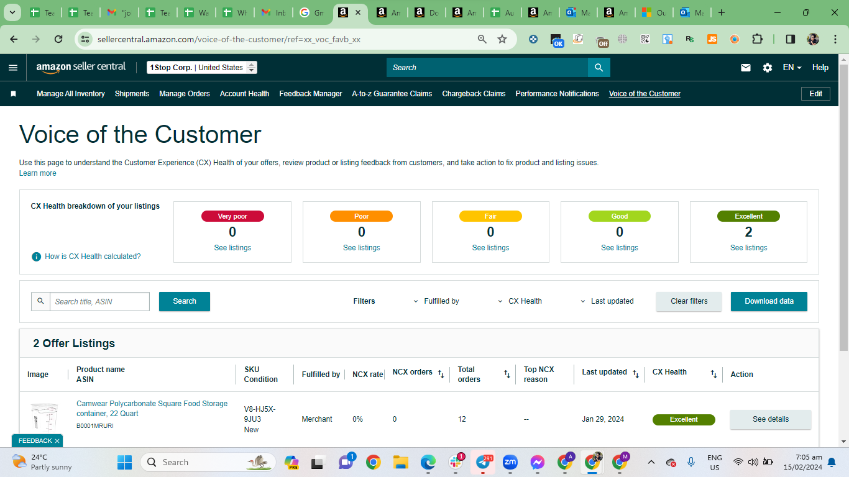Bookmark this page with star icon

(x=502, y=39)
